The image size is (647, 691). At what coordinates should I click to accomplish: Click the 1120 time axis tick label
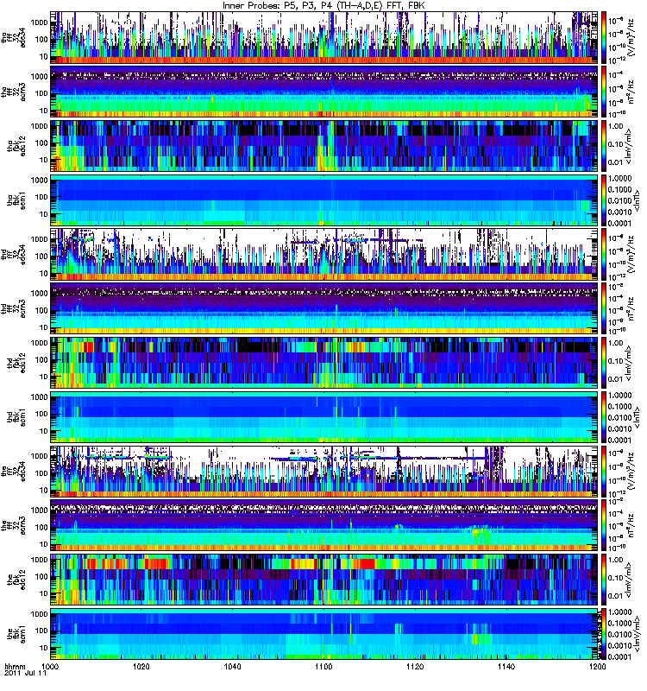415,667
